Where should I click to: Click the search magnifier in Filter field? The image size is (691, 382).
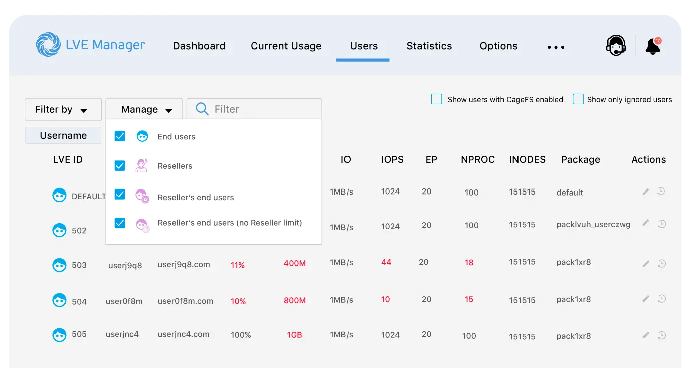[201, 109]
